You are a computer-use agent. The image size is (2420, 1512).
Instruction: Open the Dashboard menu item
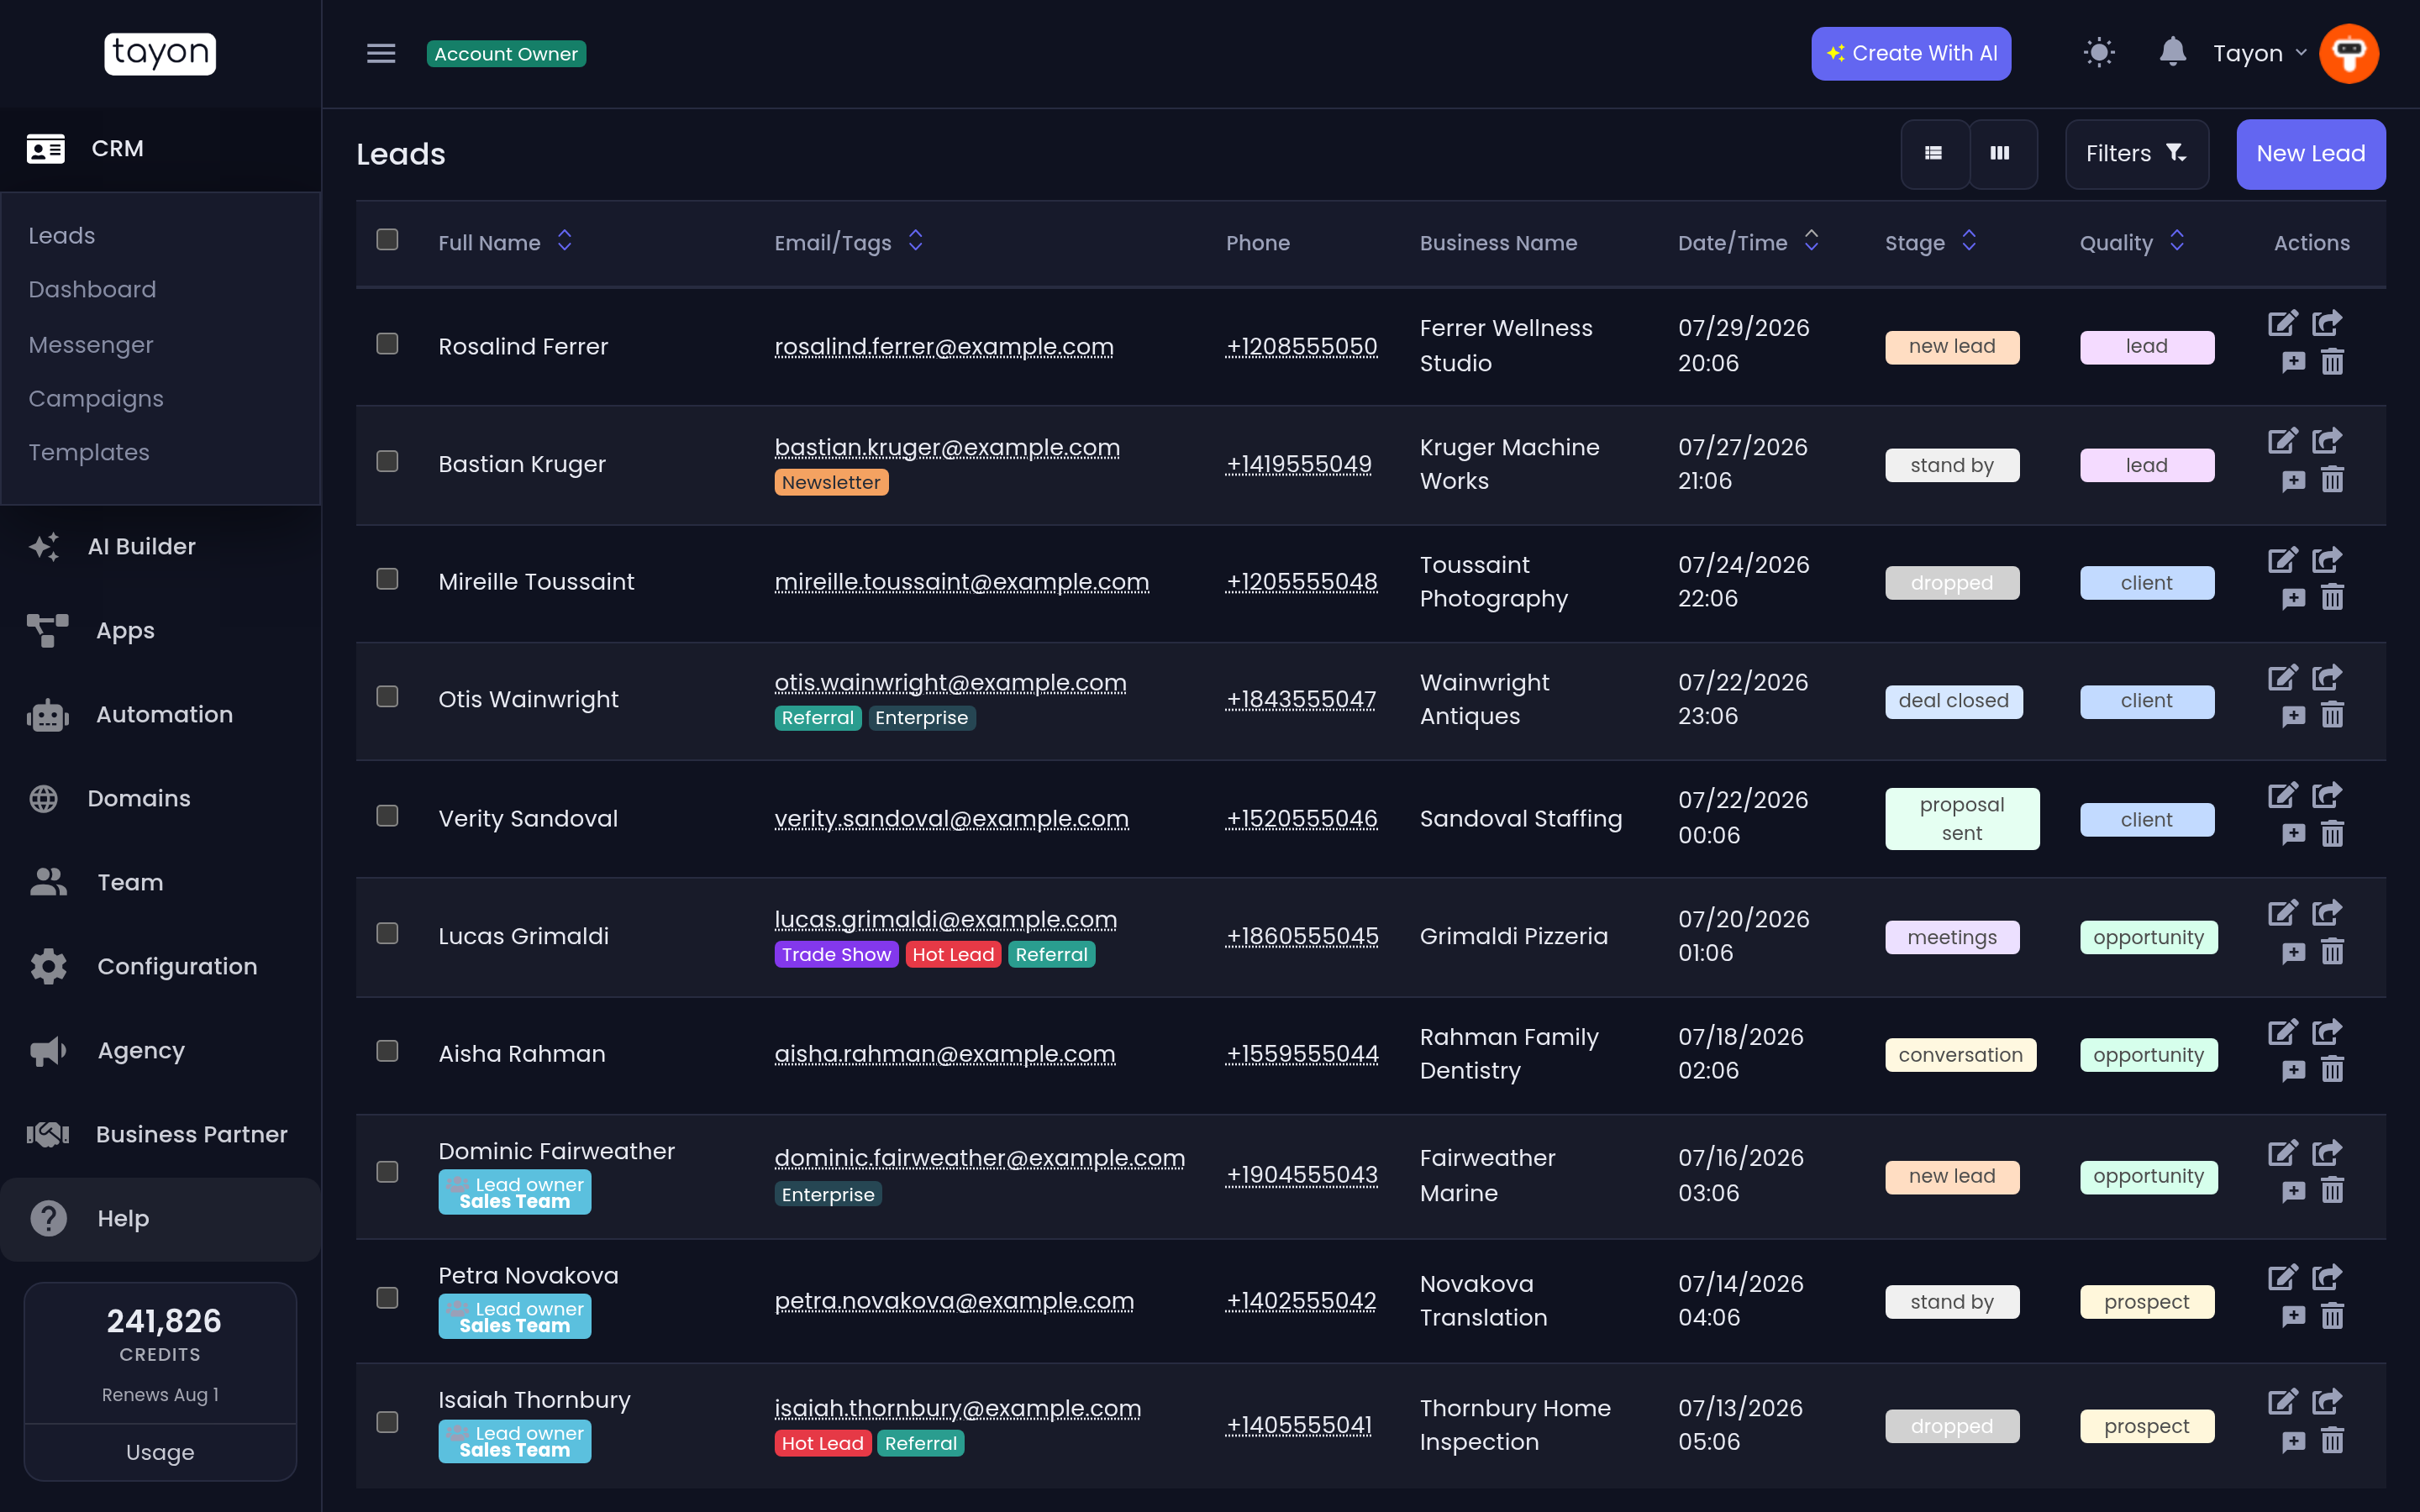click(92, 290)
